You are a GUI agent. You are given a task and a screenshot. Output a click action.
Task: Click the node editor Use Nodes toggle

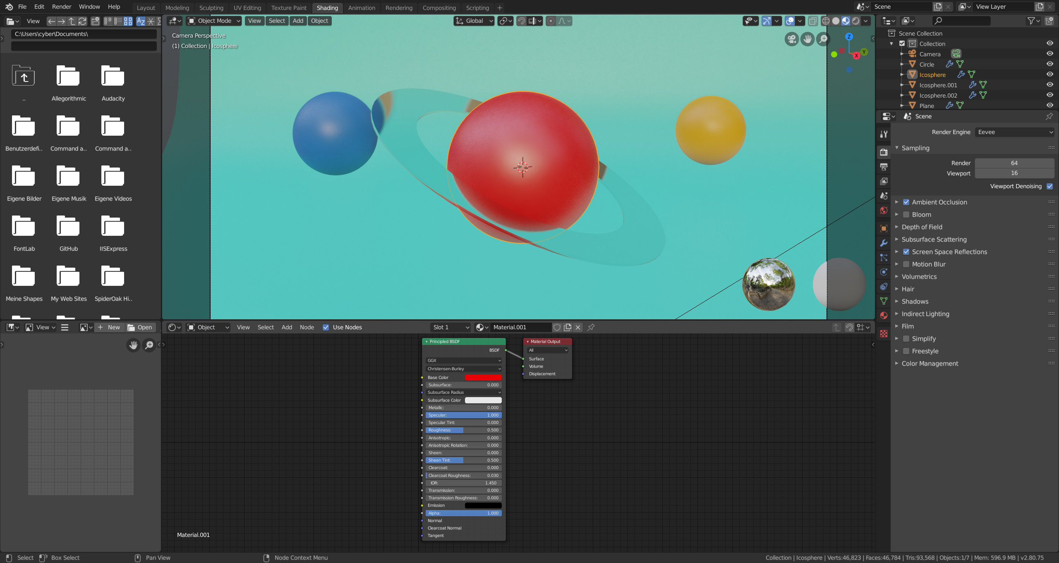325,327
